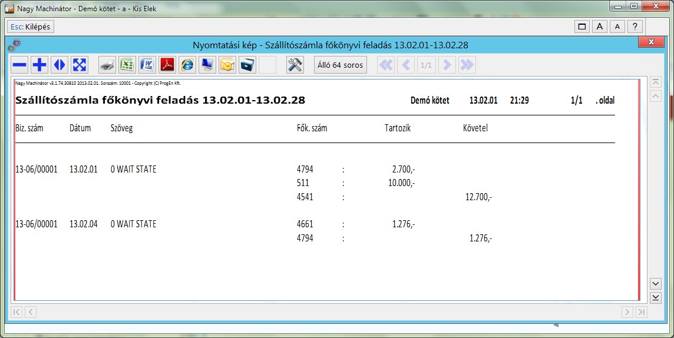The height and width of the screenshot is (338, 674).
Task: Fit preview to page width
Action: (60, 65)
